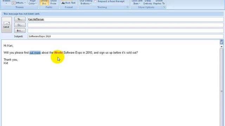Click the red word World
The image size is (225, 126).
pos(58,52)
